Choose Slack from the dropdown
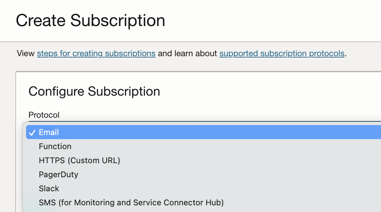Image resolution: width=381 pixels, height=212 pixels. (49, 188)
